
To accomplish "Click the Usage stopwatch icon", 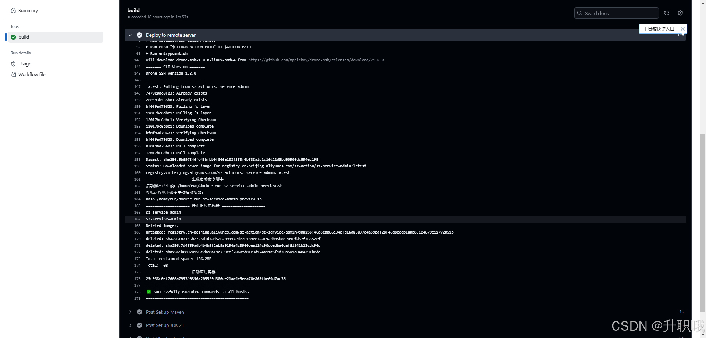I will pyautogui.click(x=13, y=64).
